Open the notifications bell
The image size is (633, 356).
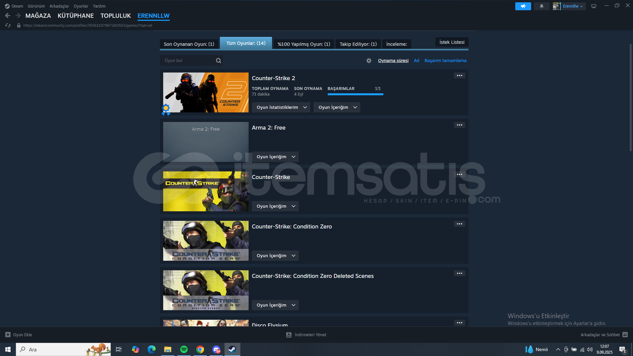(x=541, y=6)
